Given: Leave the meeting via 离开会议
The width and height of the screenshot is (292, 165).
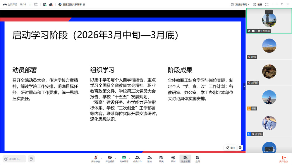Looking at the screenshot, I should coord(283,159).
